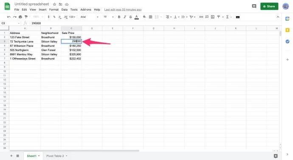
Task: Click the Insert chart icon
Action: 213,17
